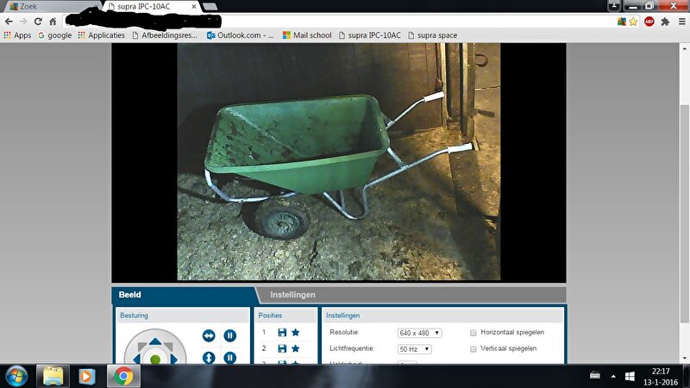Go to position 1 star
690x388 pixels.
click(x=296, y=333)
